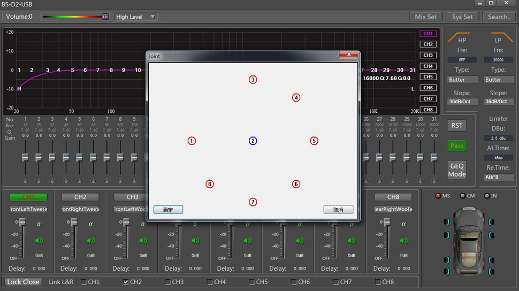The image size is (519, 291).
Task: Click rear right bottom speaker on car
Action: coord(491,271)
